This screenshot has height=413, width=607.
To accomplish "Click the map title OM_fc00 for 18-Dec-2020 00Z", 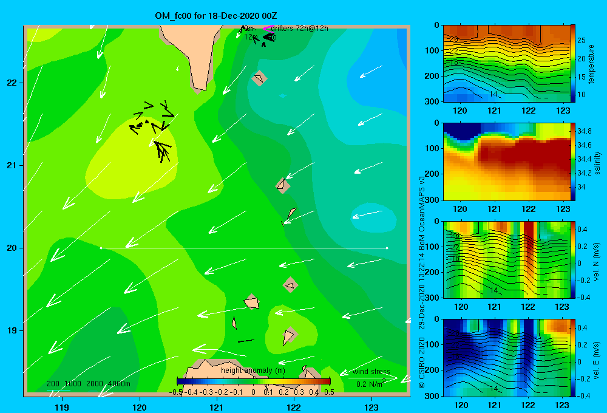I will [x=216, y=16].
